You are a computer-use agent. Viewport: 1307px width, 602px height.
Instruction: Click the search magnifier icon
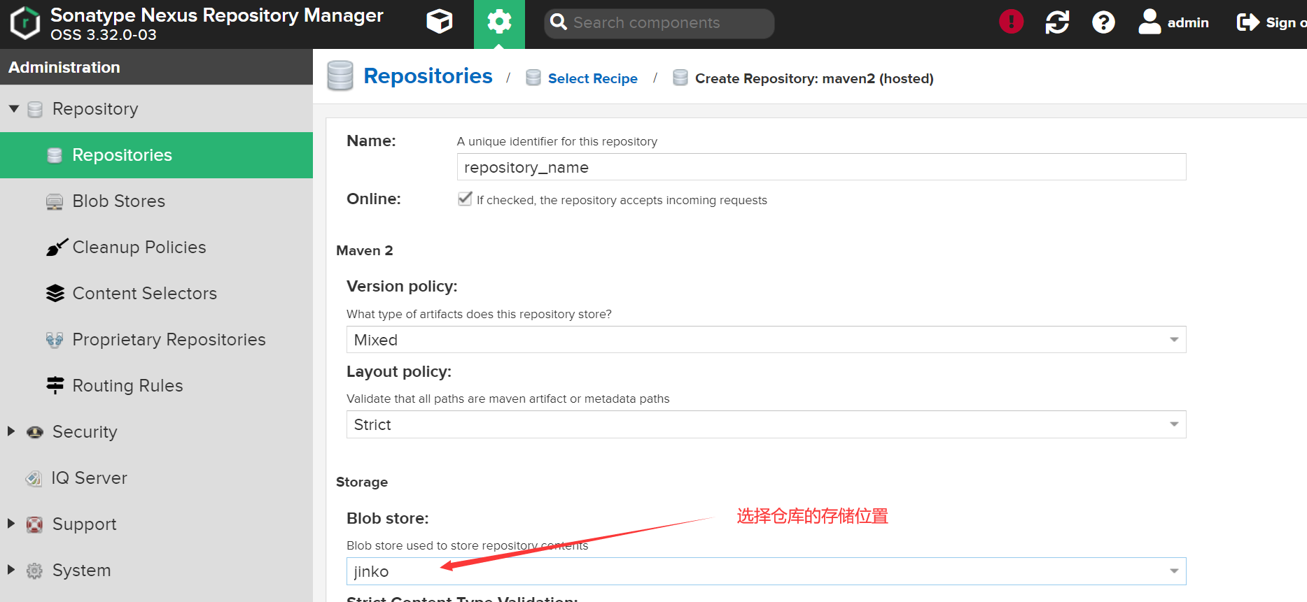pos(559,22)
